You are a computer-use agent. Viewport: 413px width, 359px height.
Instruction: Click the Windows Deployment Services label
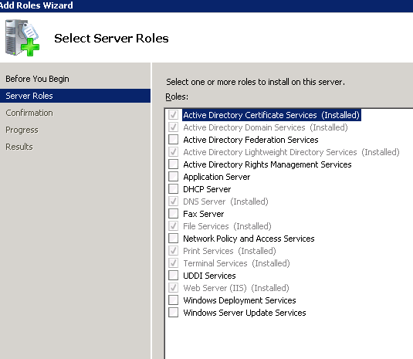pos(239,300)
